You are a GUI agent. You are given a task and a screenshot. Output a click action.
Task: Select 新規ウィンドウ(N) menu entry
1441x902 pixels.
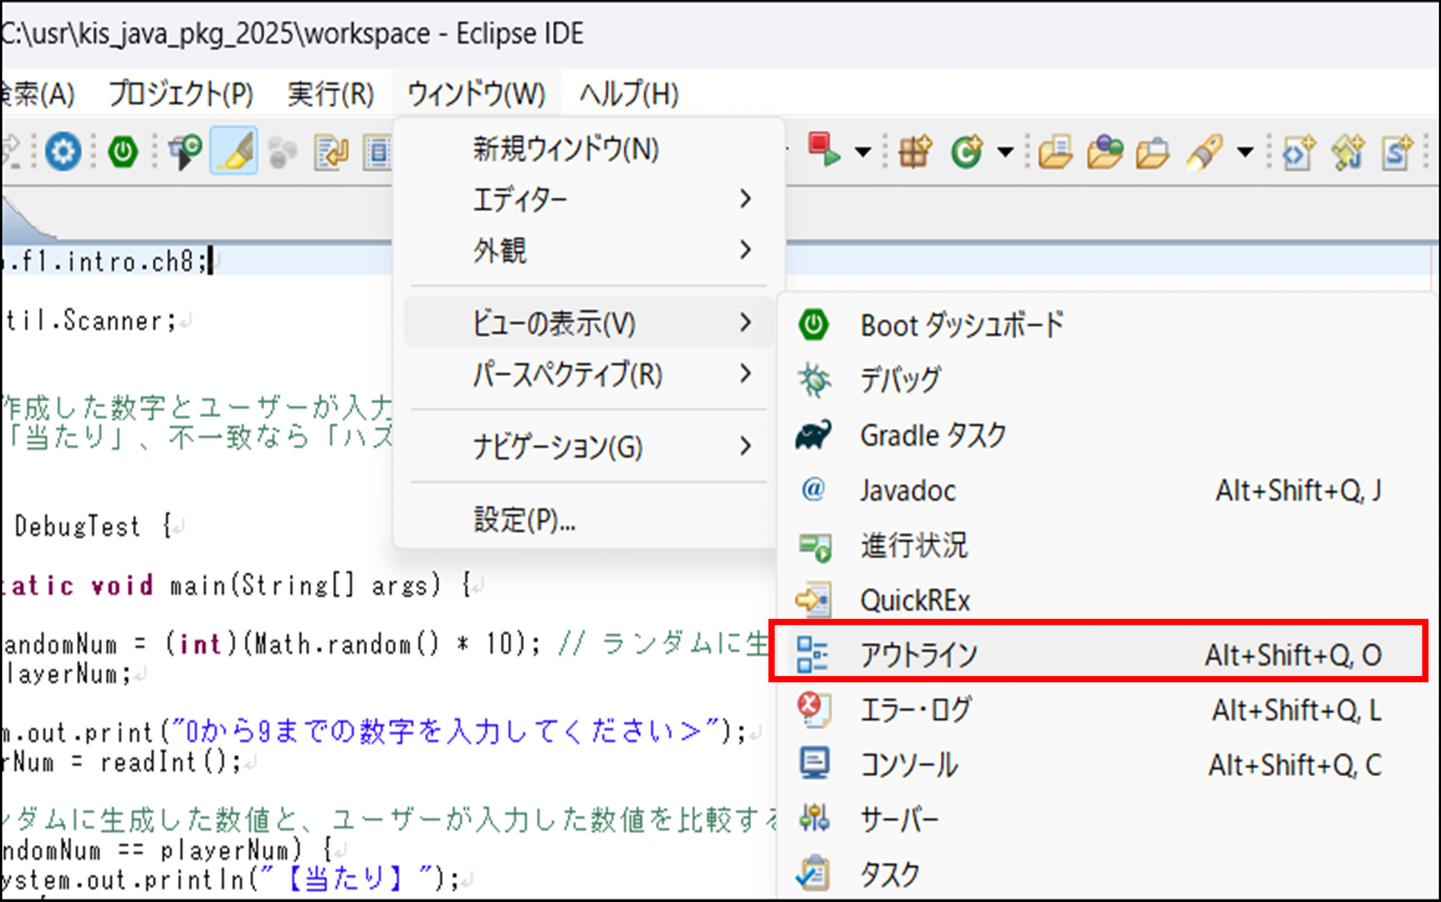point(566,149)
